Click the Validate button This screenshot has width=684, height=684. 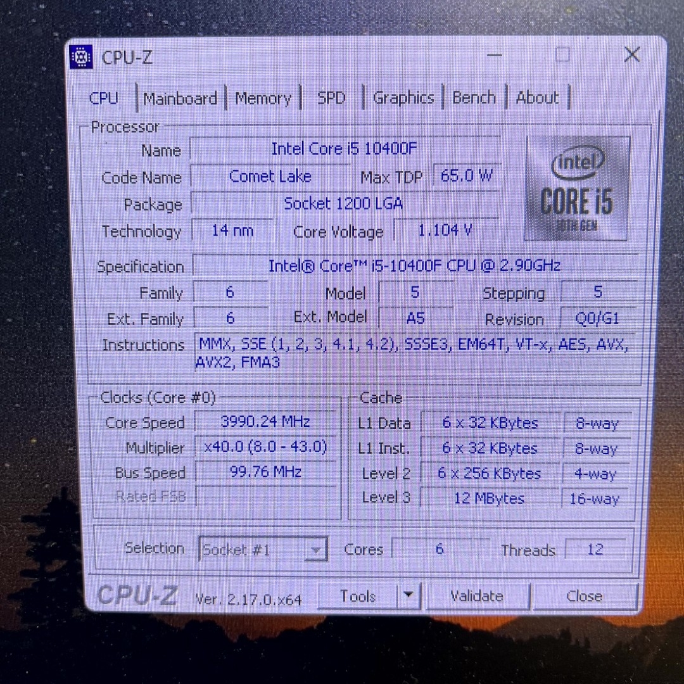(476, 596)
